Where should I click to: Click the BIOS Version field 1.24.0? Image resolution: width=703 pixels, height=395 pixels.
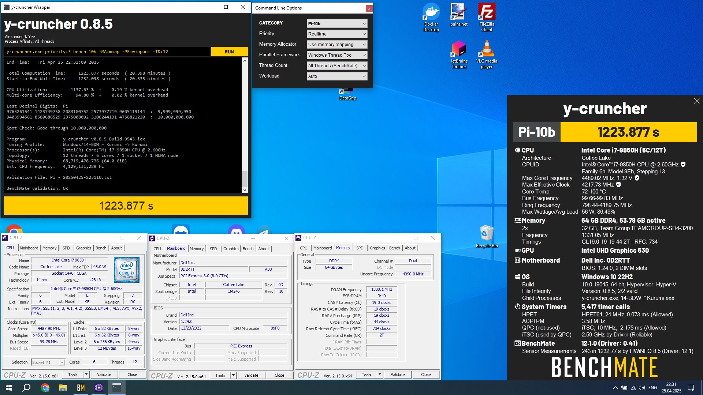[233, 322]
